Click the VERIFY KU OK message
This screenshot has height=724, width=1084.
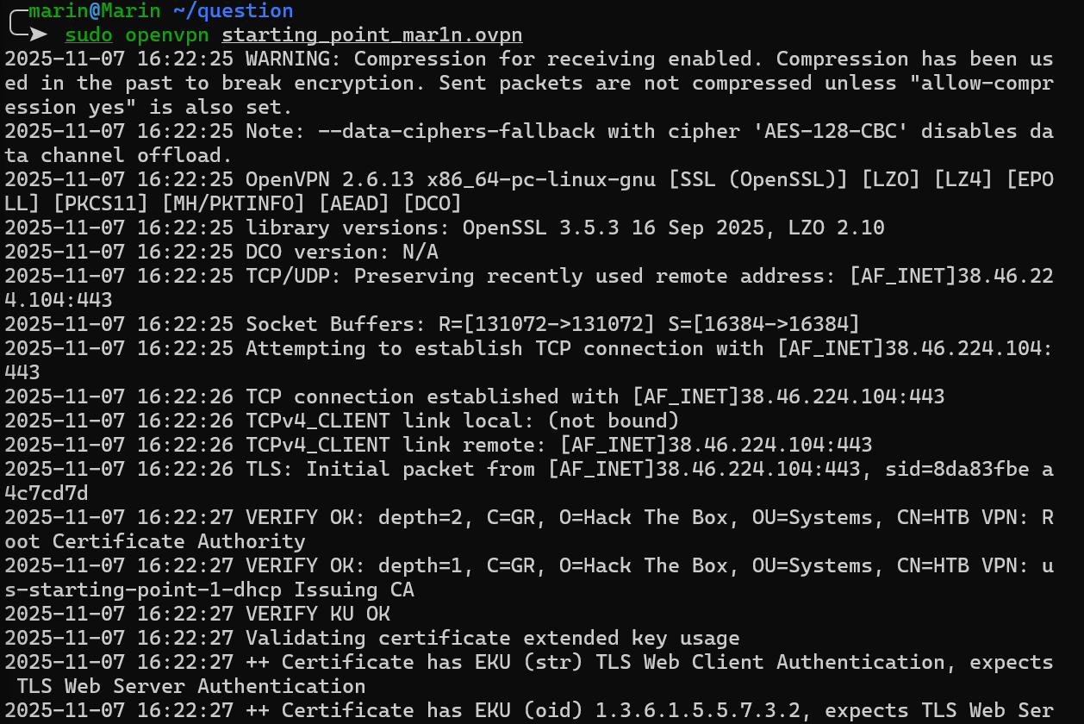pos(317,614)
